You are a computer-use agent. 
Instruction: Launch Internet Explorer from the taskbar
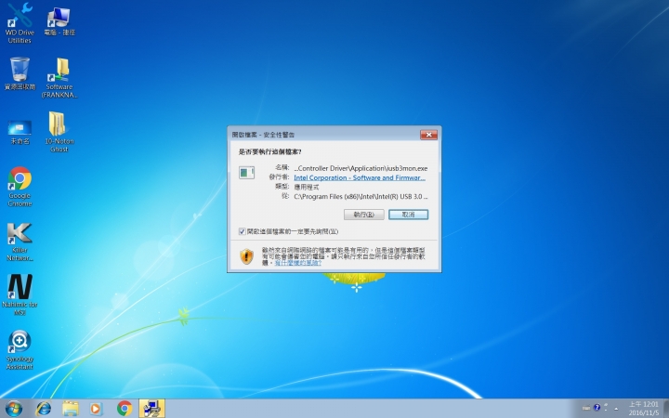[x=44, y=408]
